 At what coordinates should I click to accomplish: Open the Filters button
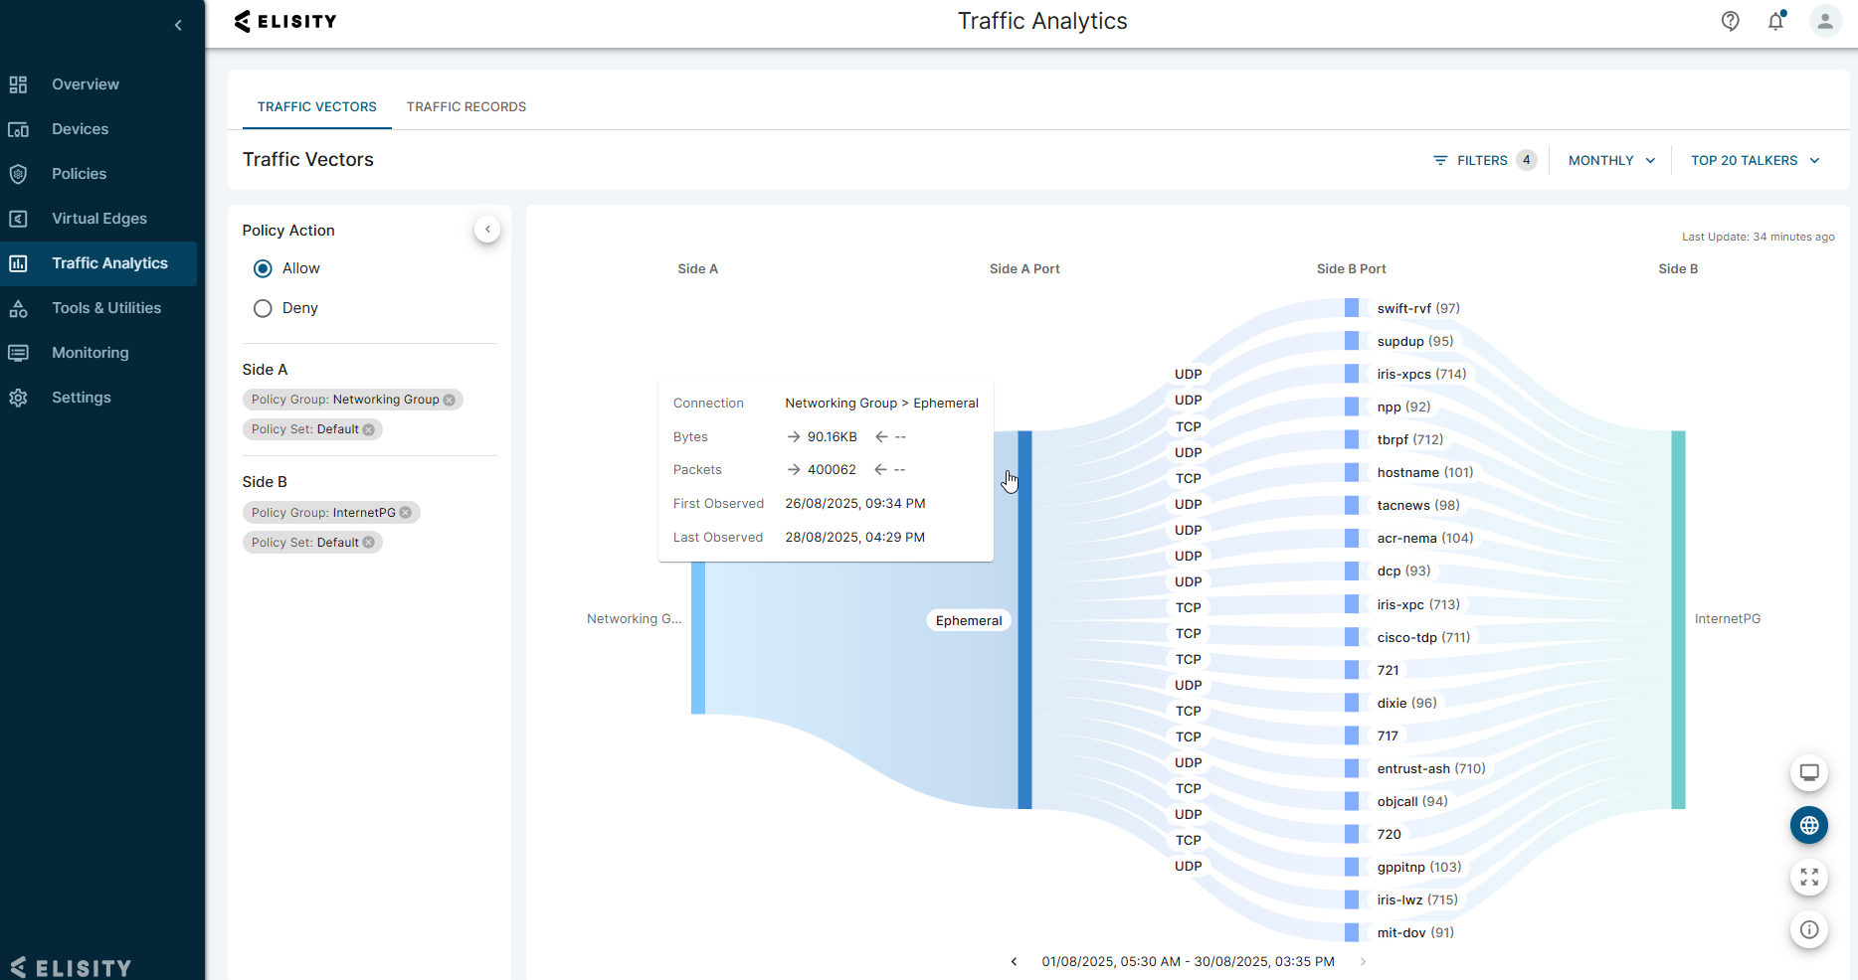point(1482,160)
